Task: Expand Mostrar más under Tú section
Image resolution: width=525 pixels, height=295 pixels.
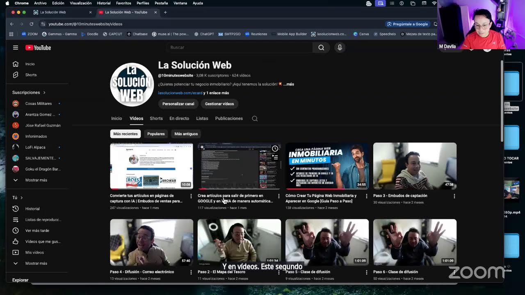Action: 36,263
